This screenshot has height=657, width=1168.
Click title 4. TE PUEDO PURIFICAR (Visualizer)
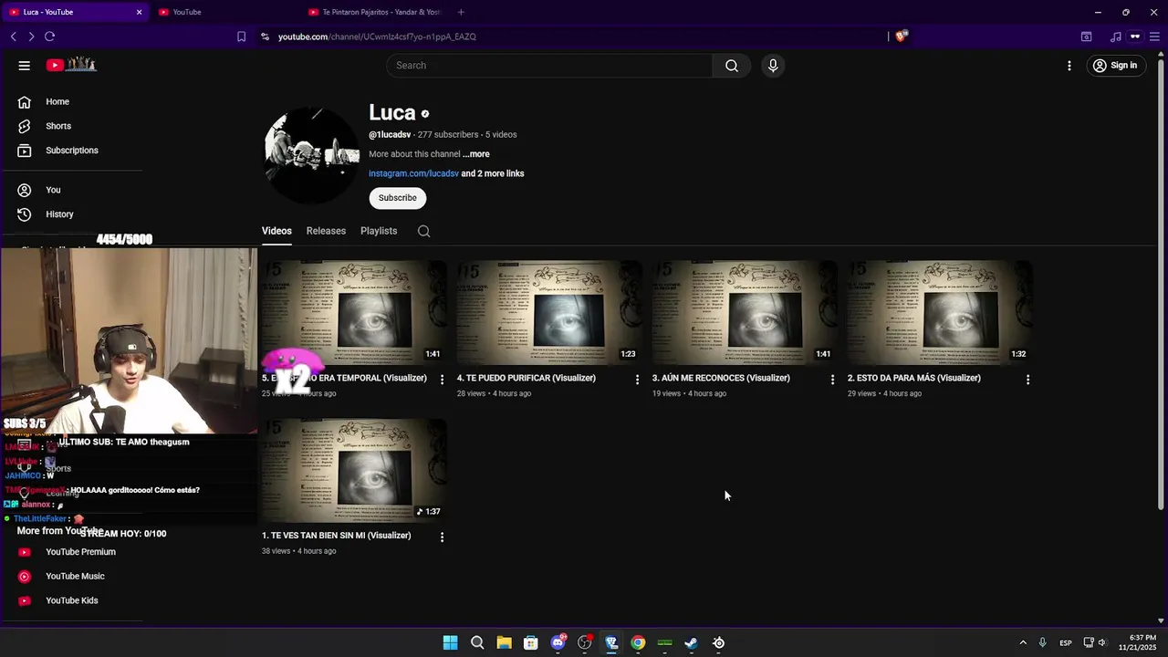click(x=527, y=378)
